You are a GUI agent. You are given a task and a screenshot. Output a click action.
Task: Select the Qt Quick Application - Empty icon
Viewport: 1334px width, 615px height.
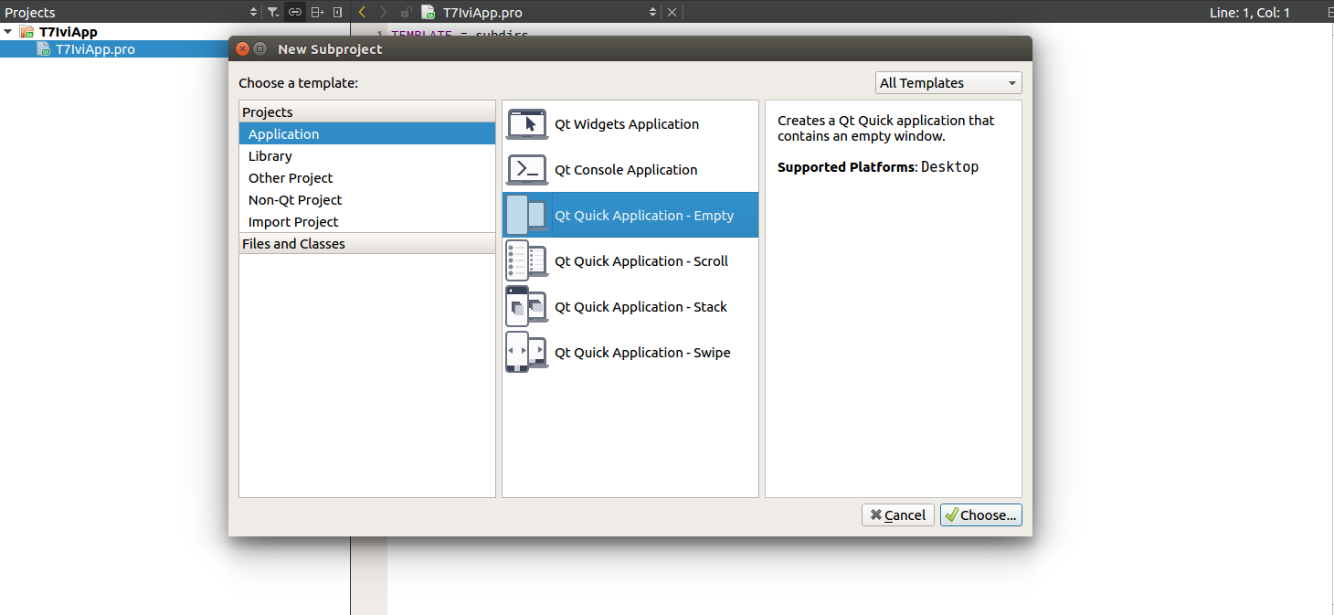(x=527, y=215)
